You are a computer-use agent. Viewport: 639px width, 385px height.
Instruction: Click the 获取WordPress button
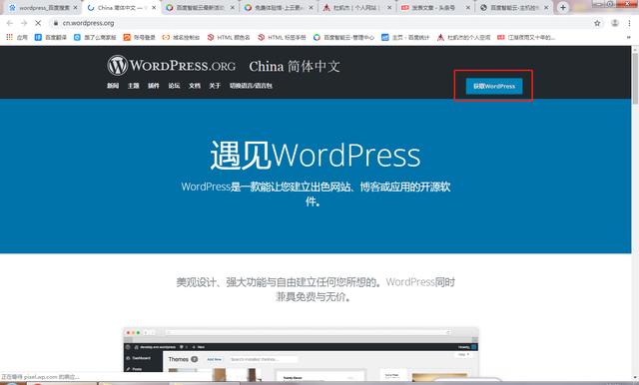click(494, 87)
